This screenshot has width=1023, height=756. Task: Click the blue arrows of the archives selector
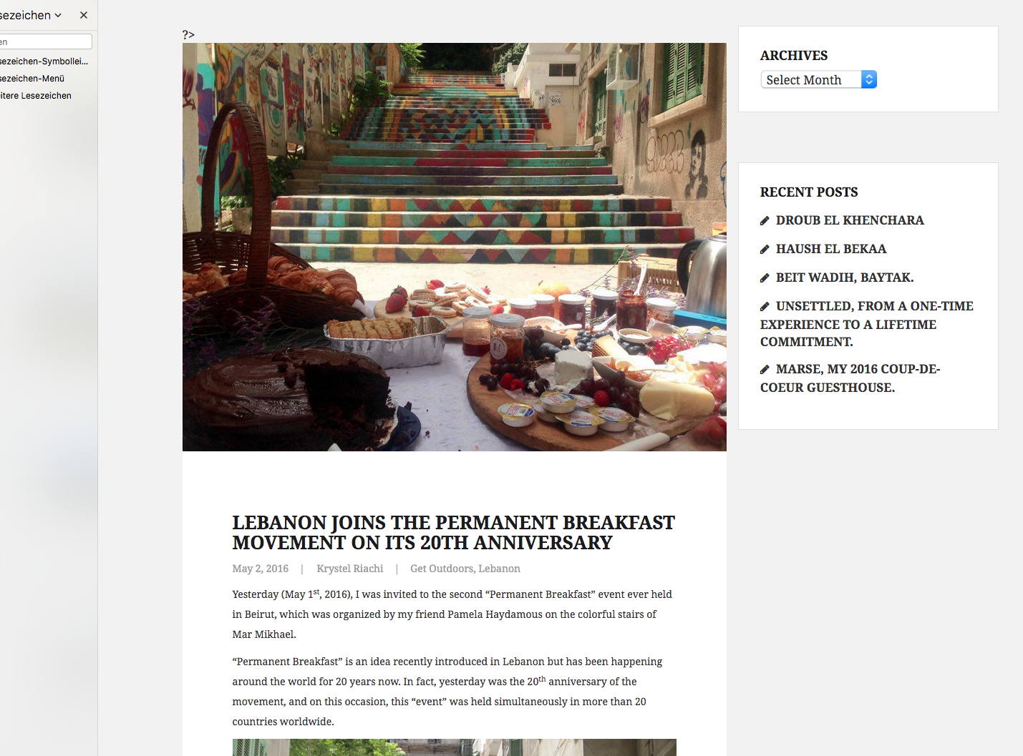[869, 80]
